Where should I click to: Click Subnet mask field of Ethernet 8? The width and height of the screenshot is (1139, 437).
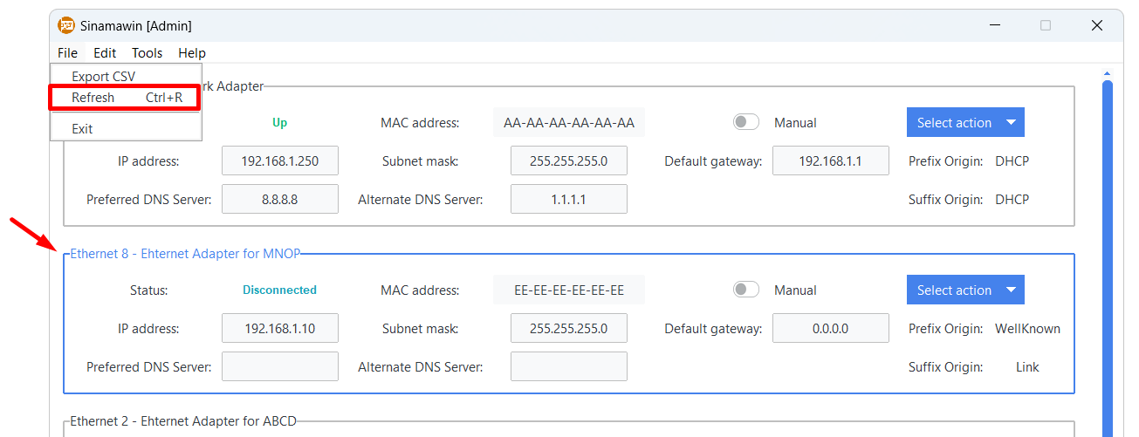pyautogui.click(x=569, y=329)
